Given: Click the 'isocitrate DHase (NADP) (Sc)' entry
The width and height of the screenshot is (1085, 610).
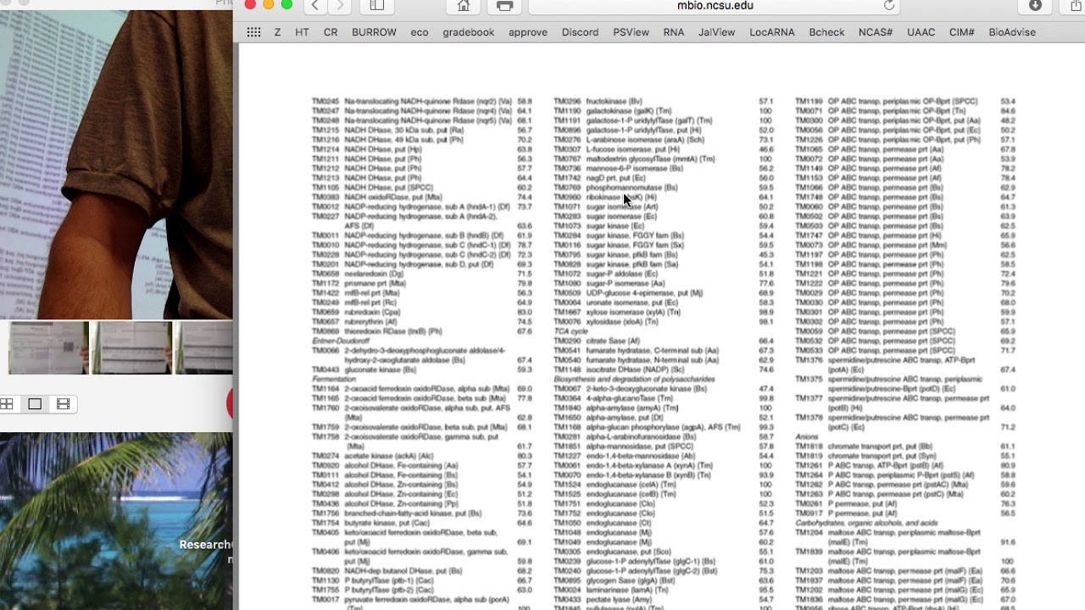Looking at the screenshot, I should pos(635,369).
